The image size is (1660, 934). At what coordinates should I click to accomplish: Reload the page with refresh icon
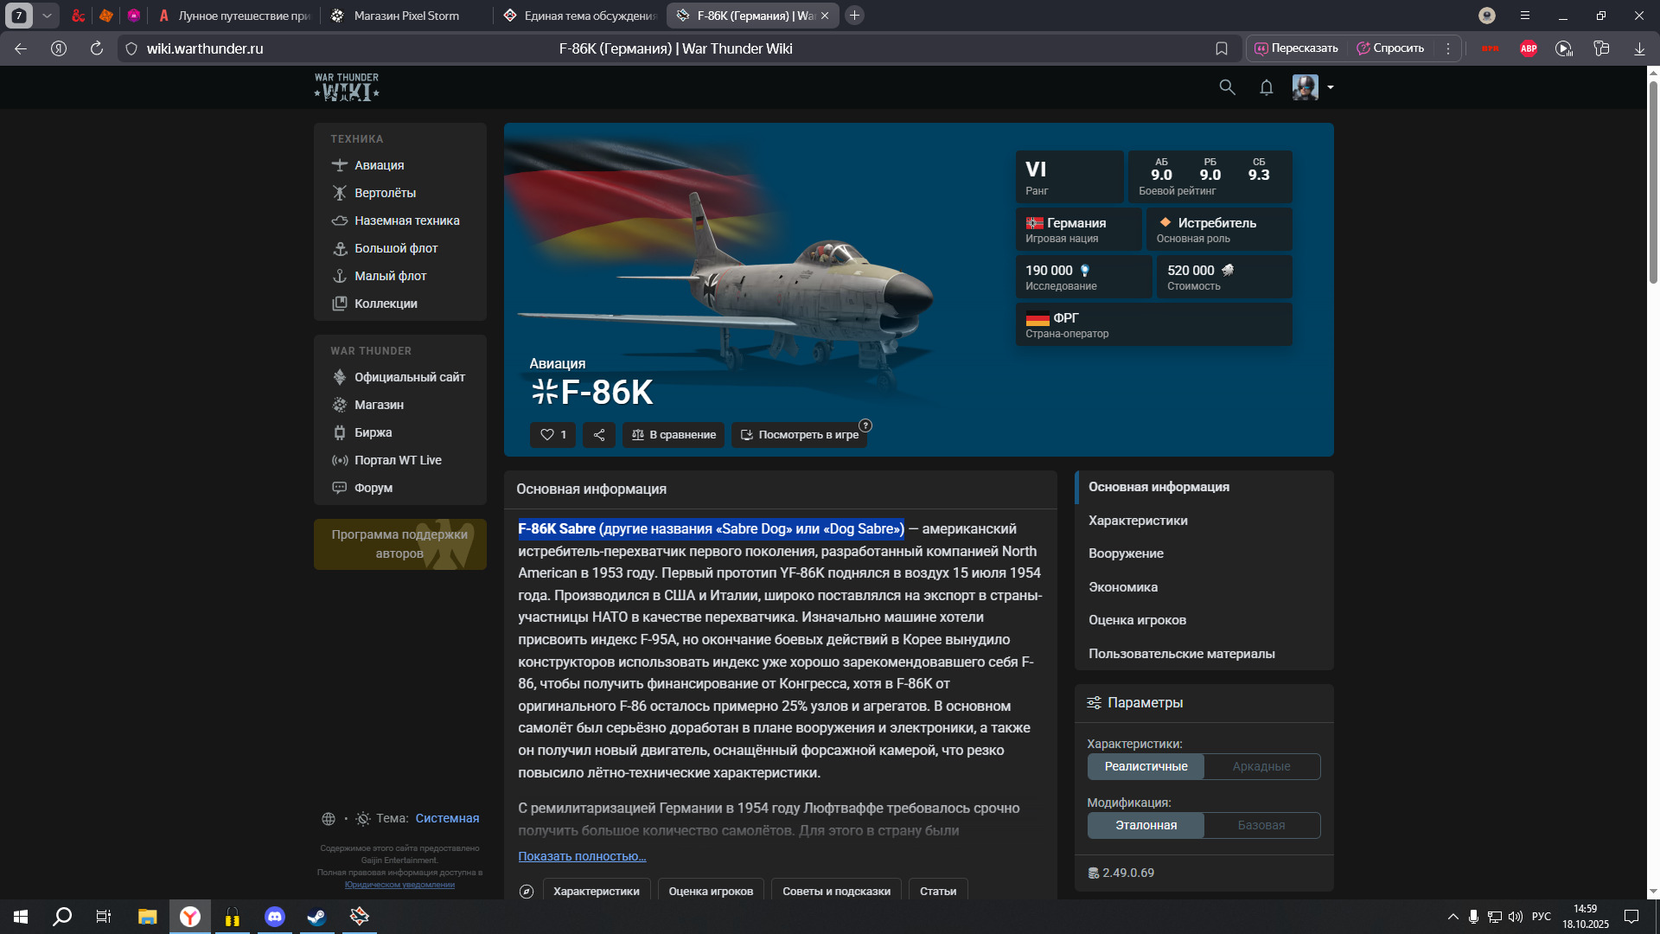[x=97, y=48]
